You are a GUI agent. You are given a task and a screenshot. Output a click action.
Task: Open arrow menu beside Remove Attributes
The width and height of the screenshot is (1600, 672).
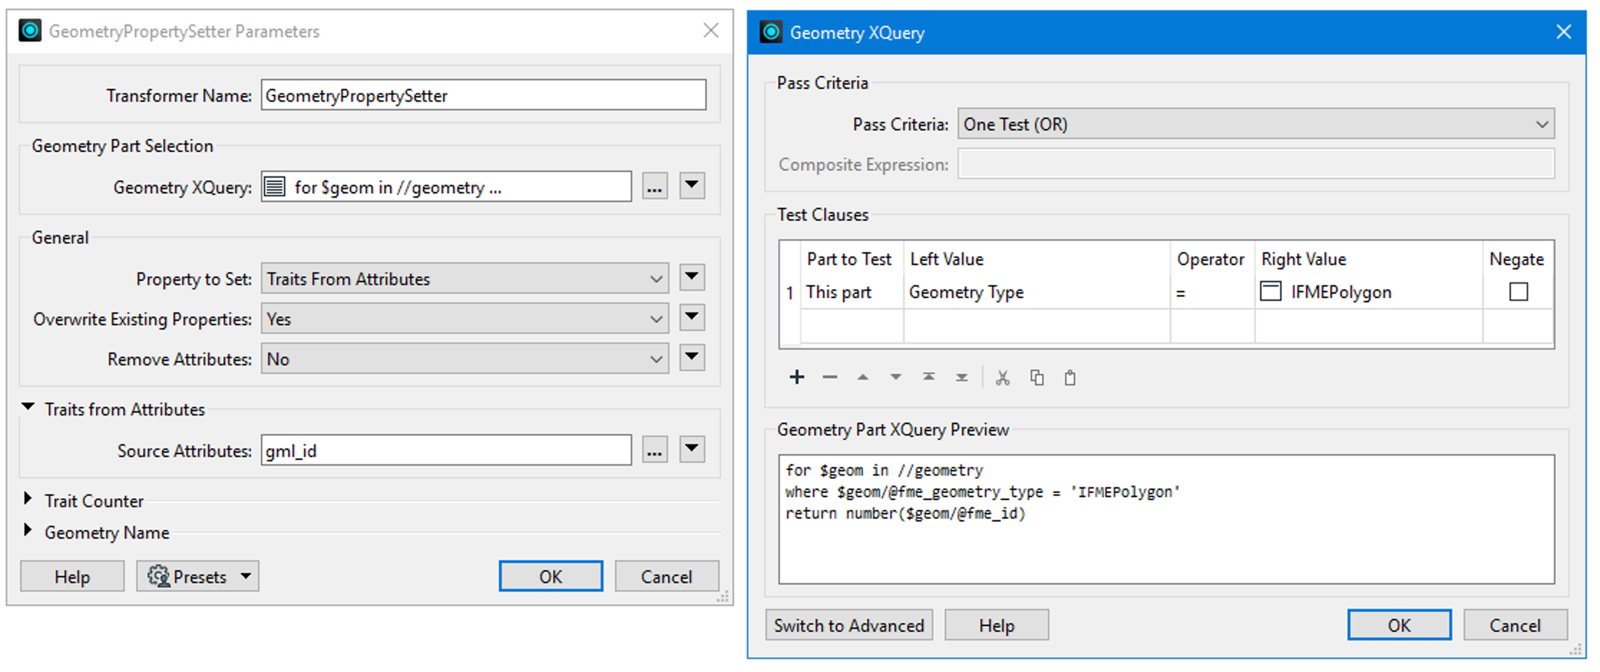(x=692, y=357)
